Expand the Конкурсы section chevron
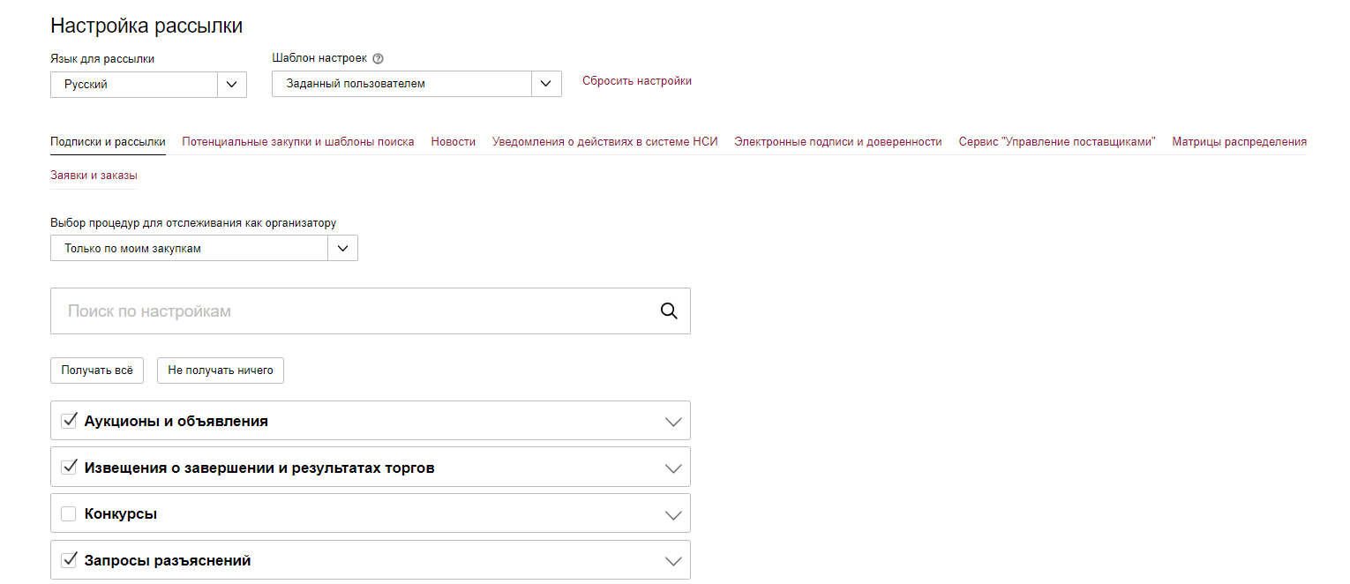 click(x=673, y=514)
